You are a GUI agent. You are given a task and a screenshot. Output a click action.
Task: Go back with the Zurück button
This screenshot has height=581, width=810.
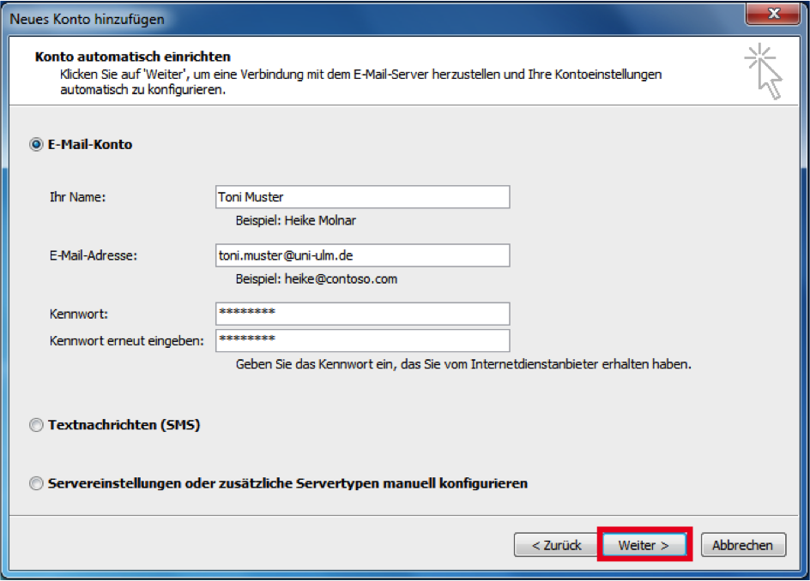click(555, 545)
